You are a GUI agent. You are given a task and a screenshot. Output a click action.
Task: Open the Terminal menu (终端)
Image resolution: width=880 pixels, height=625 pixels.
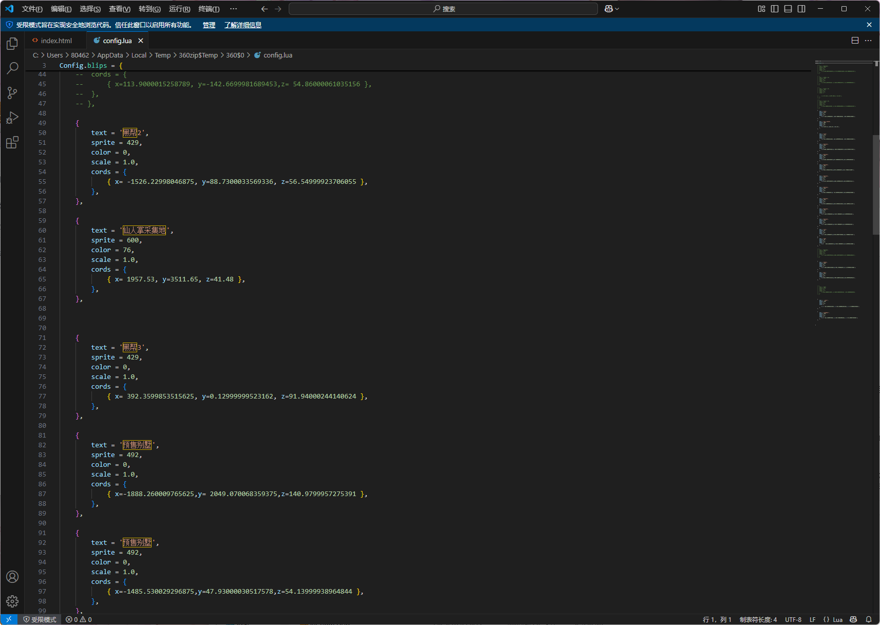pyautogui.click(x=209, y=9)
